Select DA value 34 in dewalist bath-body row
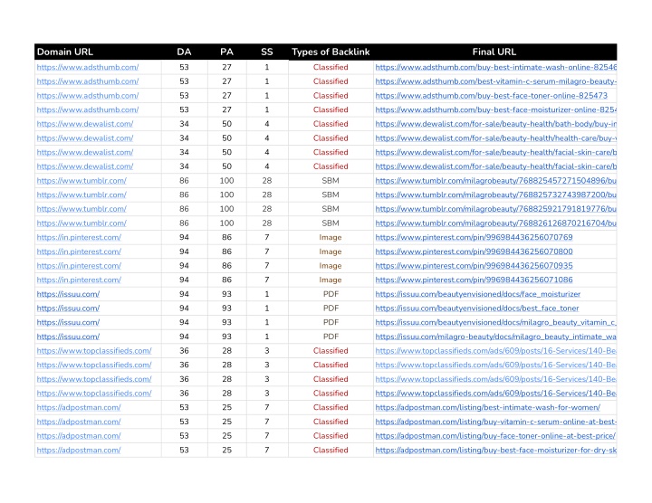Screen dimensions: 652x503 click(184, 124)
